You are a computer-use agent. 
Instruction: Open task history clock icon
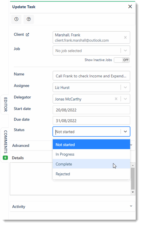(x=16, y=19)
